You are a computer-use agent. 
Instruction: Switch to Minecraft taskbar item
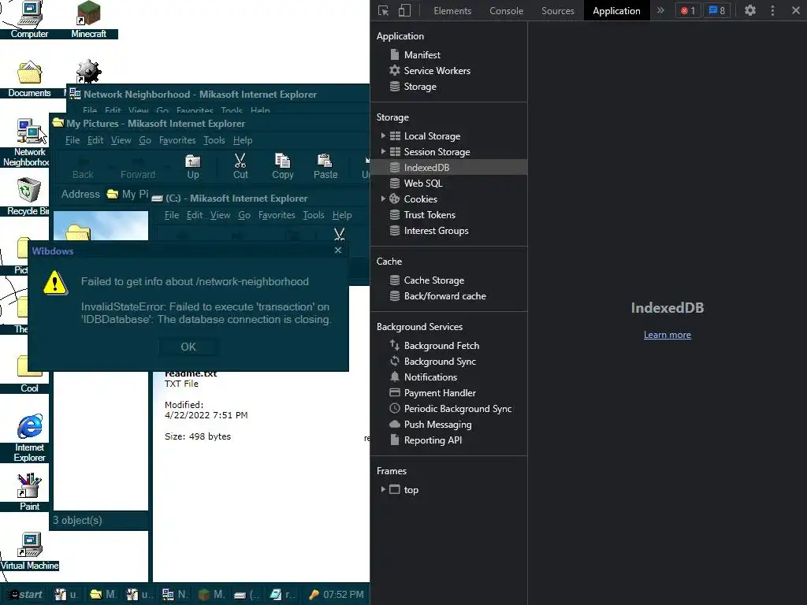(212, 594)
